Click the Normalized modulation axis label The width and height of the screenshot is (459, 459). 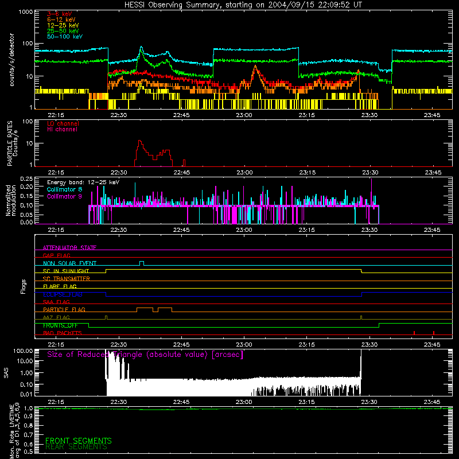pyautogui.click(x=11, y=200)
